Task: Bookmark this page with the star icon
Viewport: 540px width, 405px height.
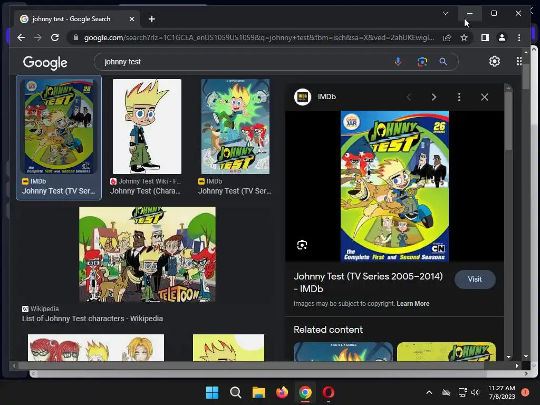Action: point(464,37)
